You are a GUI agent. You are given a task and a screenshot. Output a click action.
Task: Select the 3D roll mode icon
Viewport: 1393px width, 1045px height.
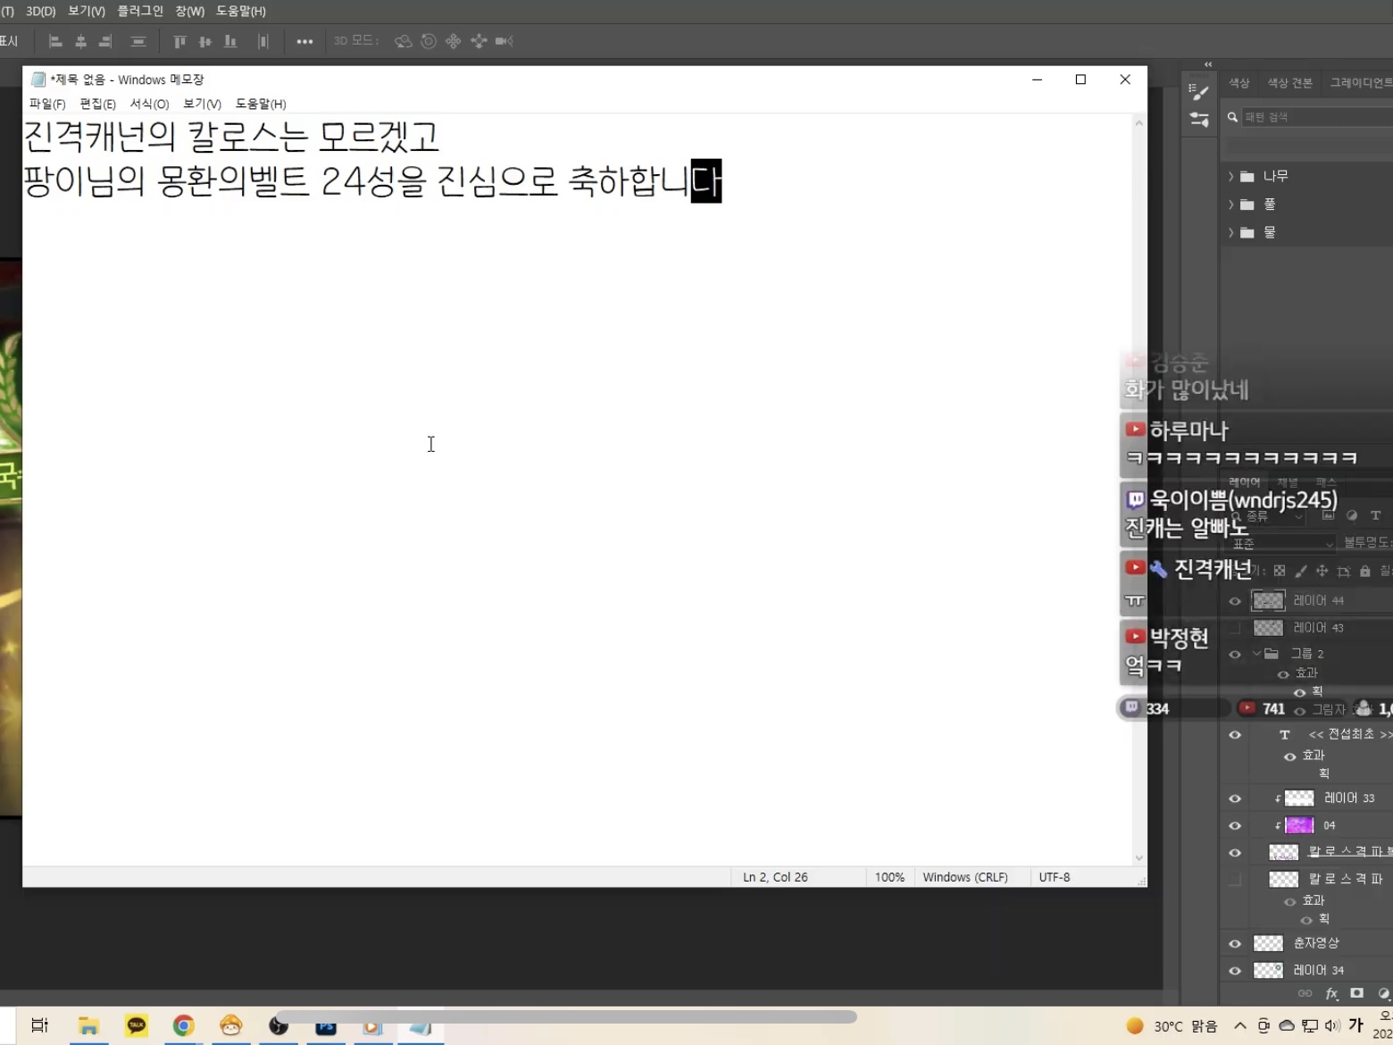[429, 41]
